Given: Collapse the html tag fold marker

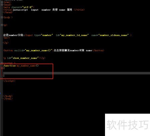Looking at the screenshot, I should click(x=2, y=2).
